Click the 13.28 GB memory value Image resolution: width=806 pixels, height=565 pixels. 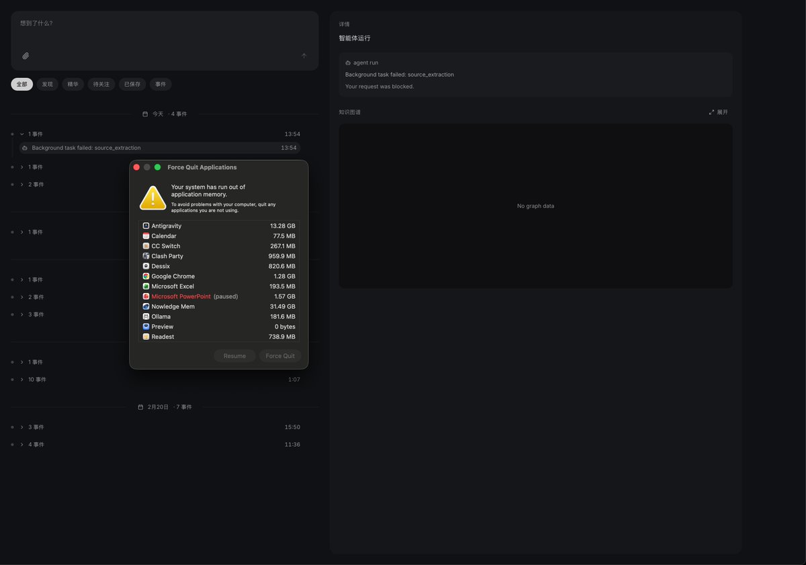pos(282,226)
